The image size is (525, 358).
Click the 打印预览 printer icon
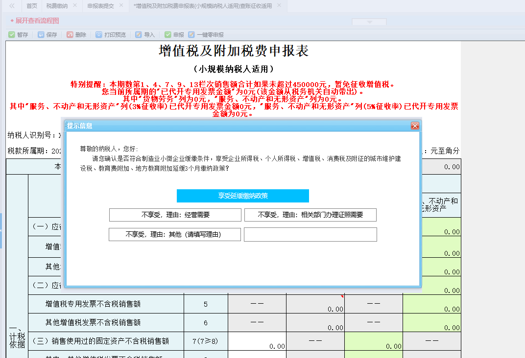click(x=99, y=34)
